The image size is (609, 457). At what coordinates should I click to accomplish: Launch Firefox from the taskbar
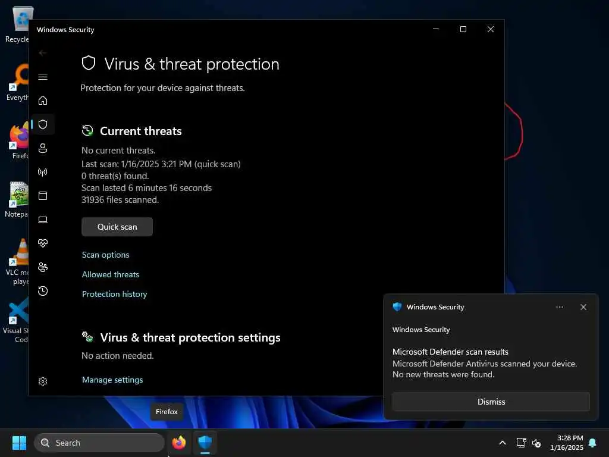178,443
